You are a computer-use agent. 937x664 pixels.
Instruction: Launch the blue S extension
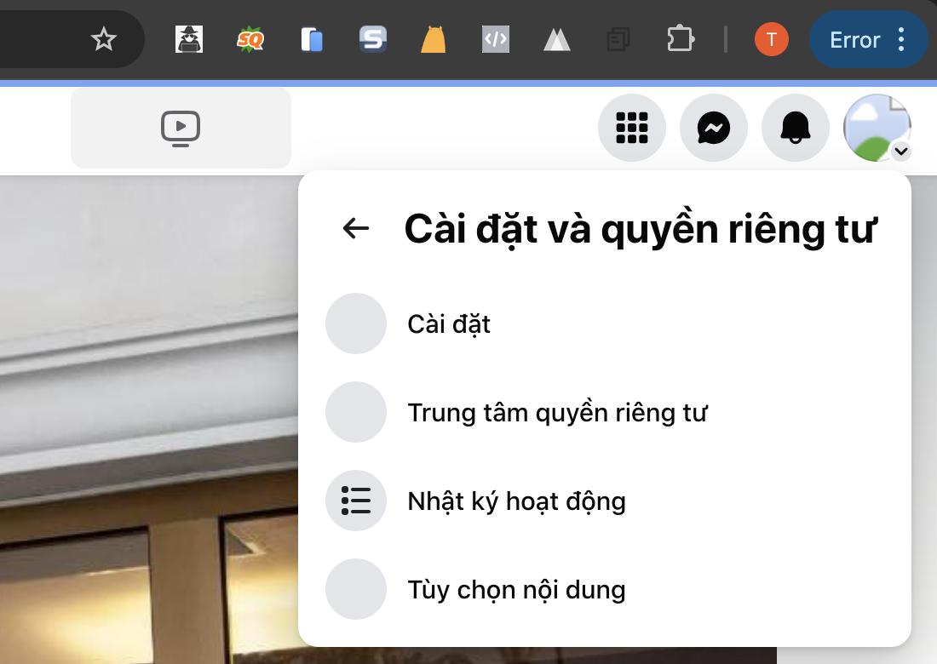point(373,39)
